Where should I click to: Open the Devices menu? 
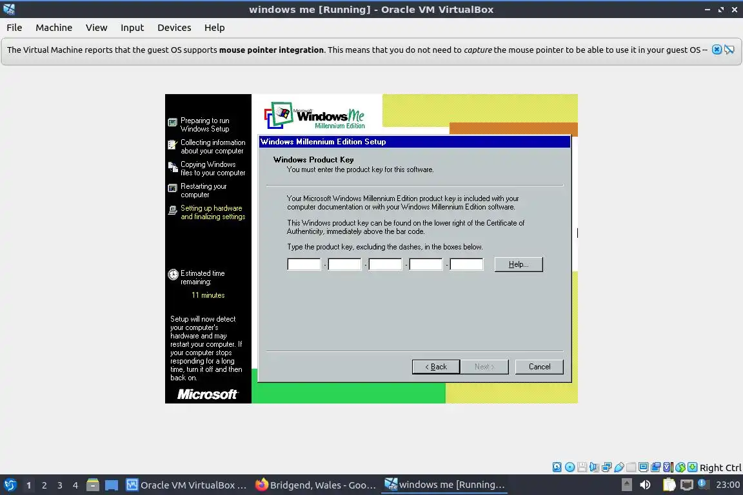[174, 28]
